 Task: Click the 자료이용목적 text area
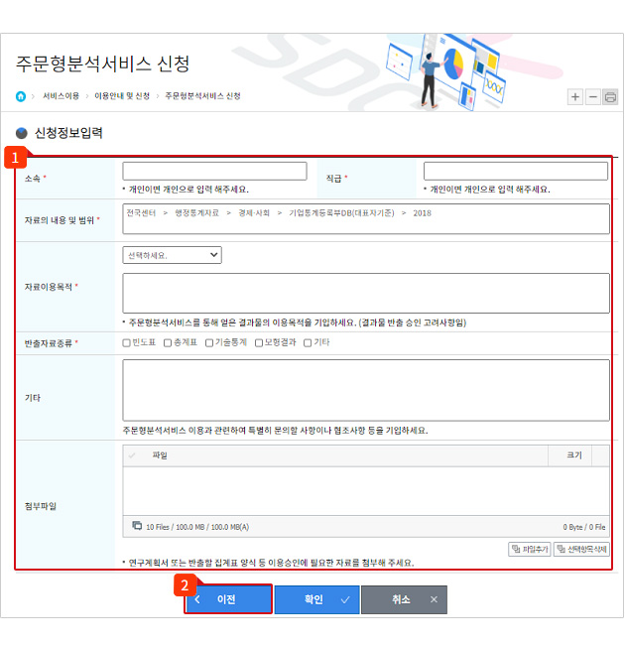pos(366,294)
